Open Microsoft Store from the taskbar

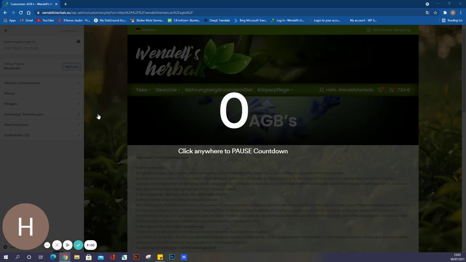click(88, 257)
